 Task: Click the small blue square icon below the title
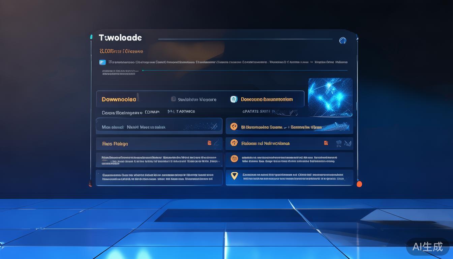(x=102, y=62)
